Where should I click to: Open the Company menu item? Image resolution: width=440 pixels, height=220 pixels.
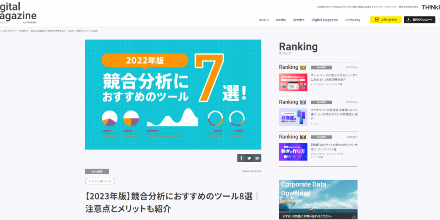pos(353,20)
